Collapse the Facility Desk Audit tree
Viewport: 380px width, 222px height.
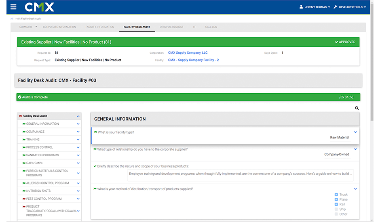(78, 116)
